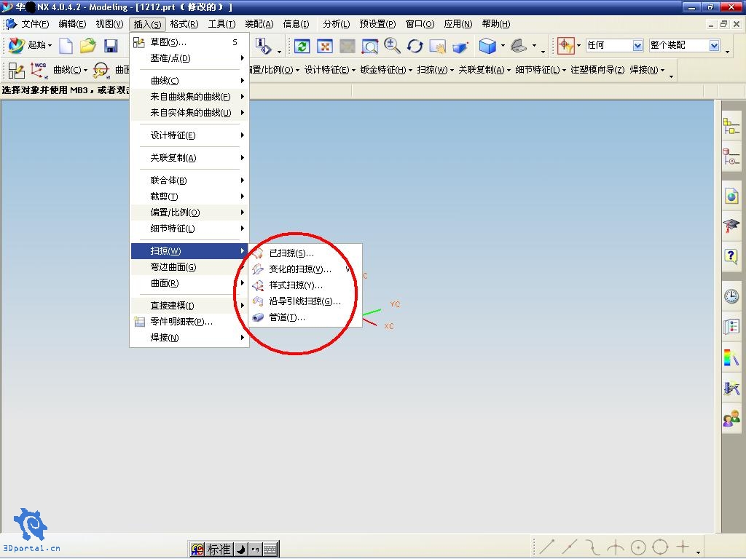Screen dimensions: 746x559
Task: Click the plus point snap icon
Action: pyautogui.click(x=683, y=547)
